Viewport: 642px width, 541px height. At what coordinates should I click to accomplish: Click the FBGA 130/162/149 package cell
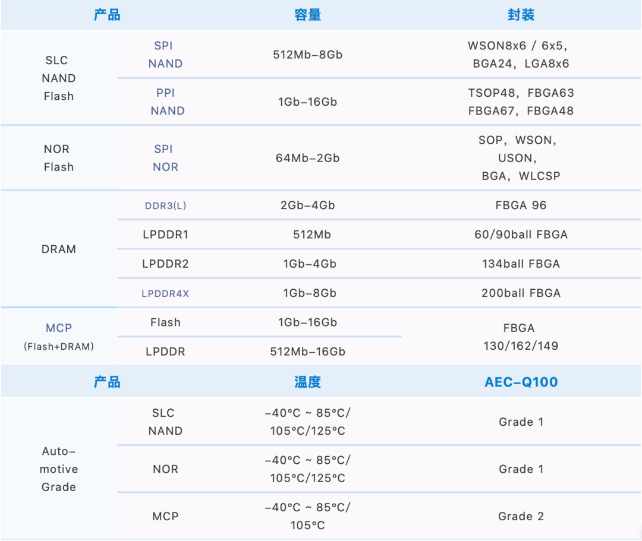tap(521, 337)
